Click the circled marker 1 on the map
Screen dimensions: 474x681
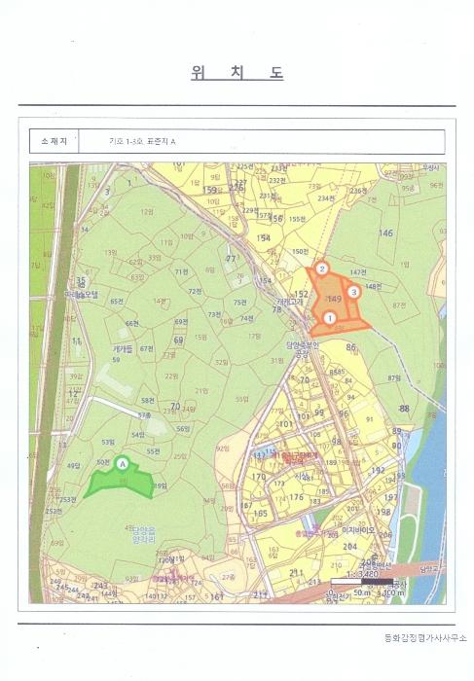(330, 318)
